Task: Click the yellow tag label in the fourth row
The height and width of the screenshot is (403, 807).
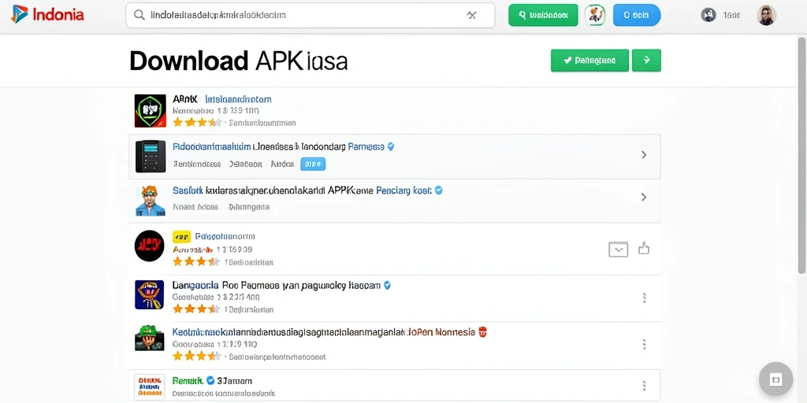Action: [x=182, y=236]
